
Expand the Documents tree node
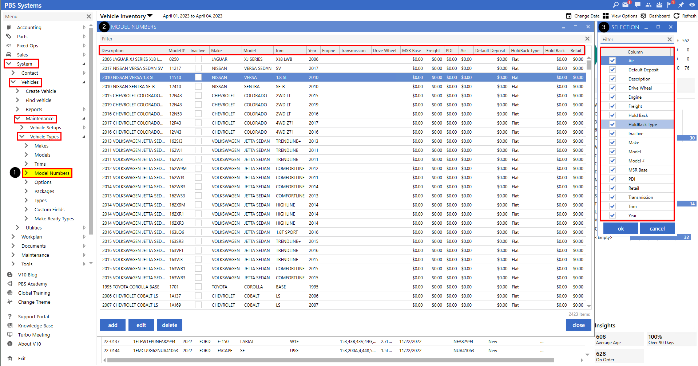(13, 246)
